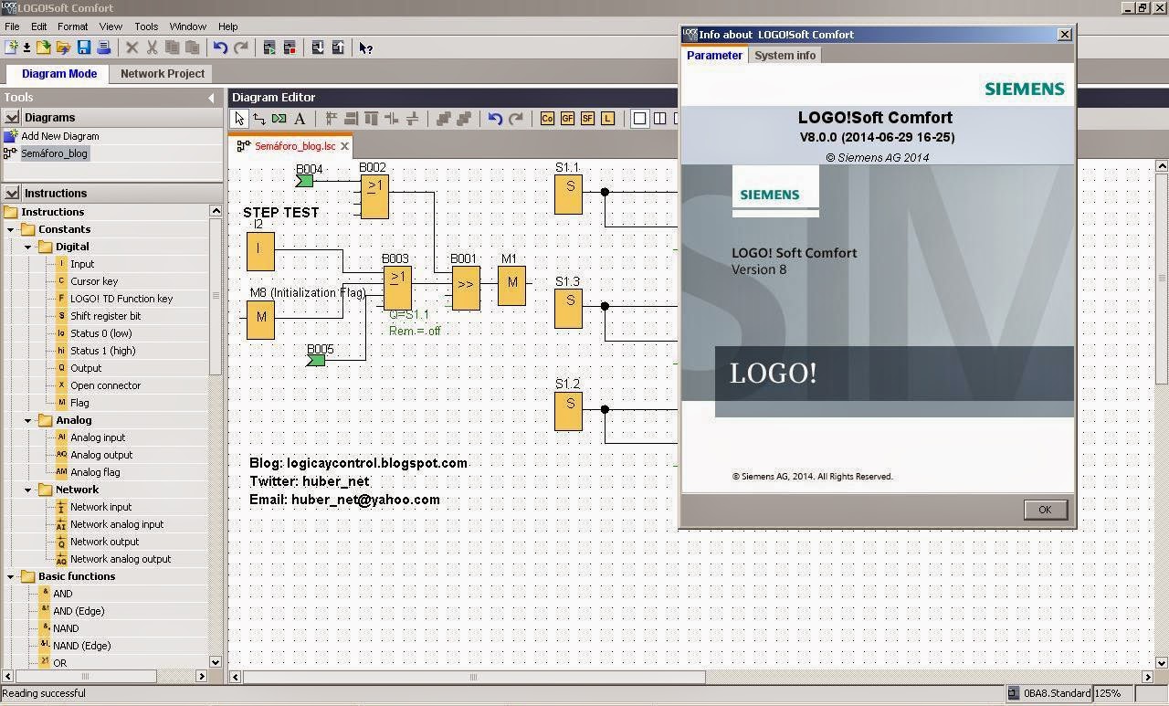Screen dimensions: 1169x706
Task: Collapse the Network folder node
Action: tap(28, 490)
